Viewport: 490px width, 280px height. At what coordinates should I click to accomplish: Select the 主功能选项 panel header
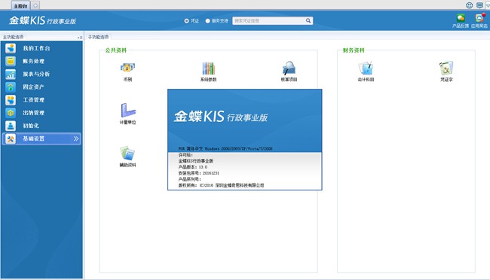click(x=13, y=37)
